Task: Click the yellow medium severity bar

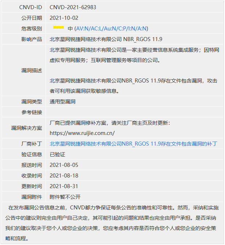Action: pos(58,28)
